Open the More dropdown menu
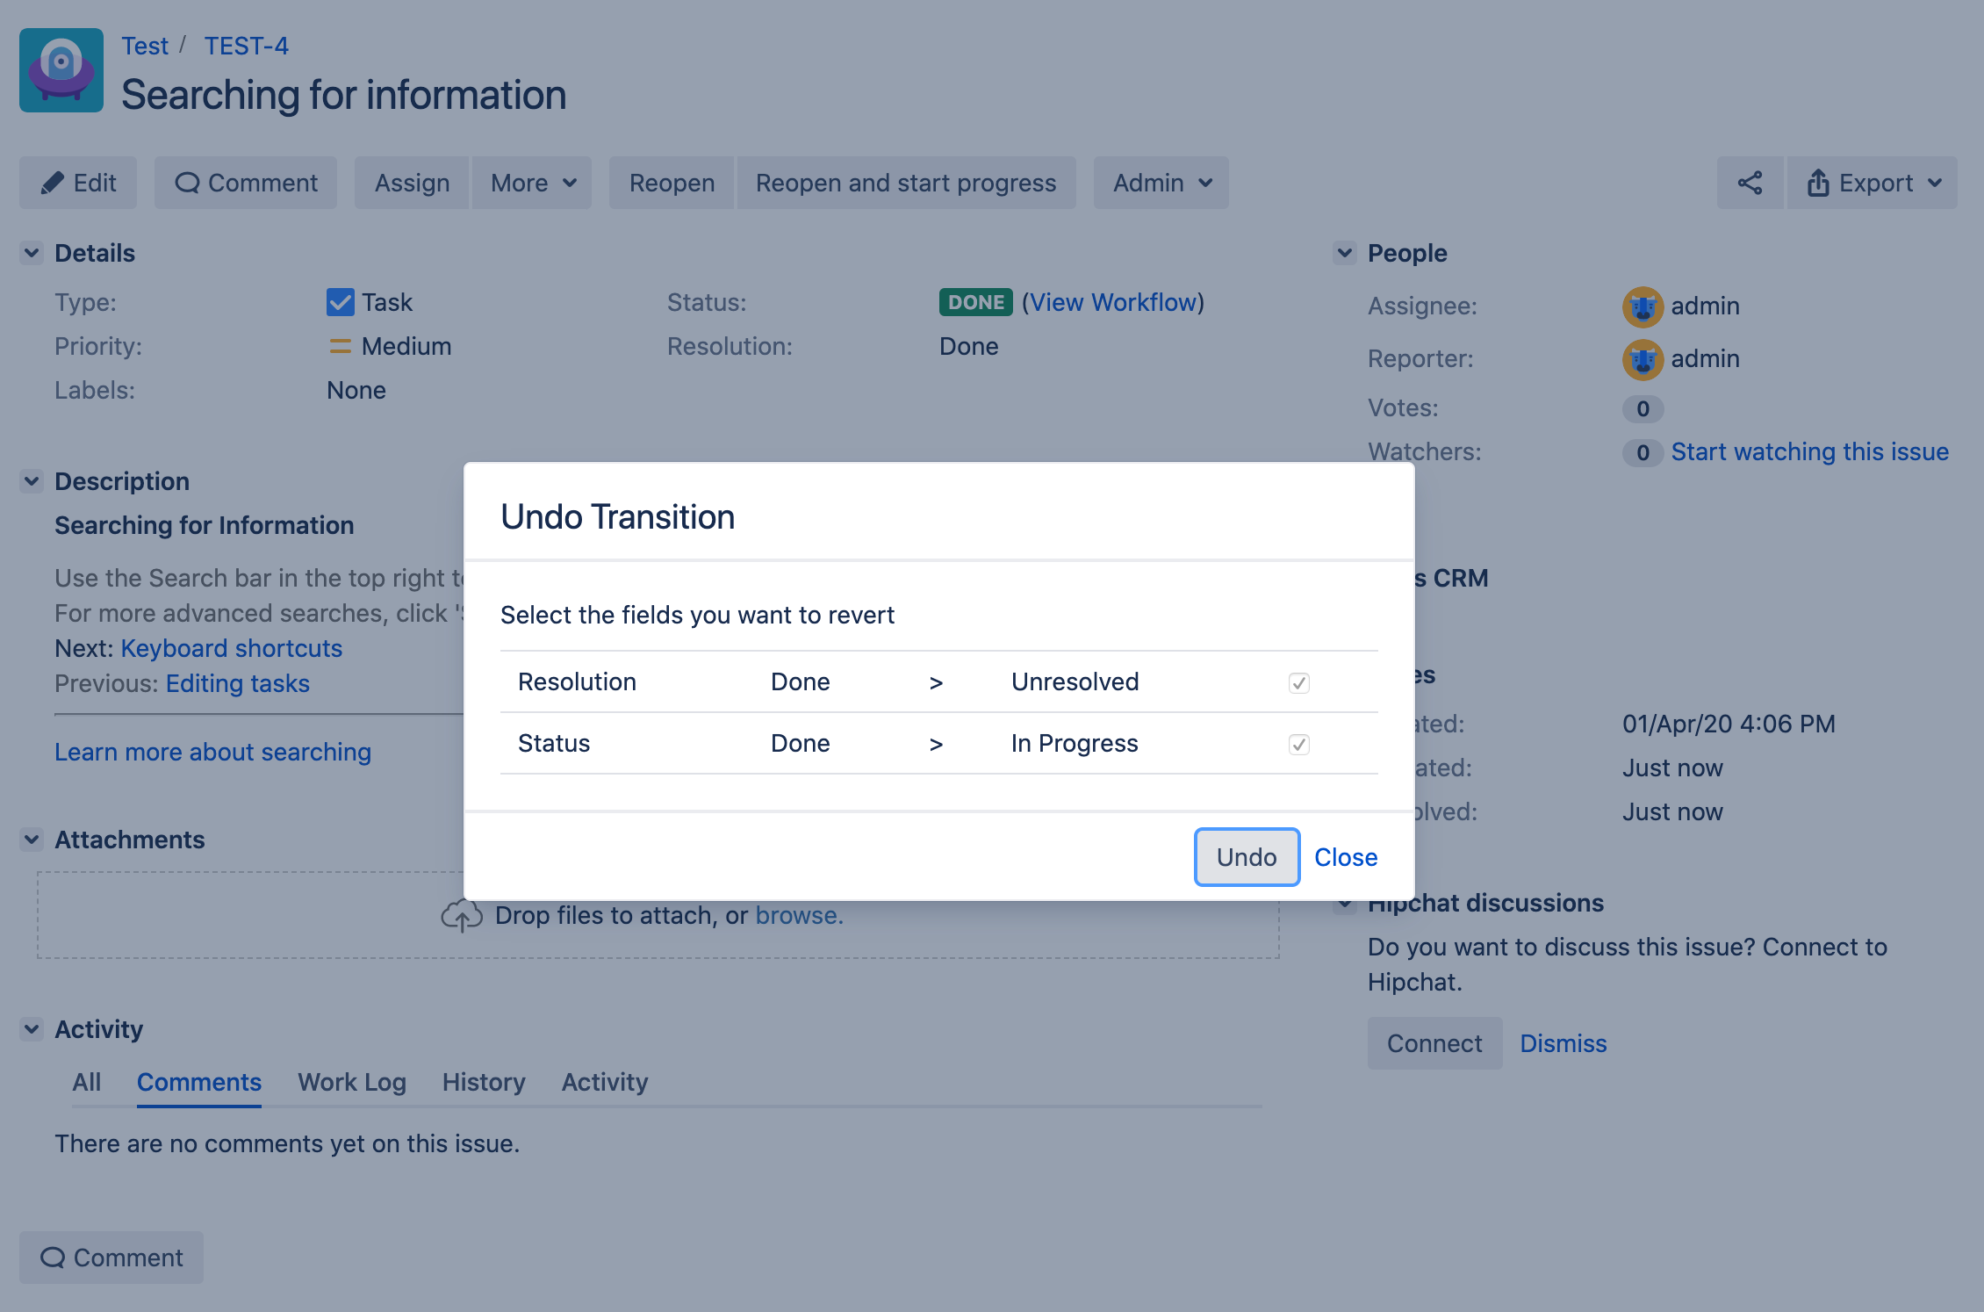The height and width of the screenshot is (1312, 1984). [532, 183]
